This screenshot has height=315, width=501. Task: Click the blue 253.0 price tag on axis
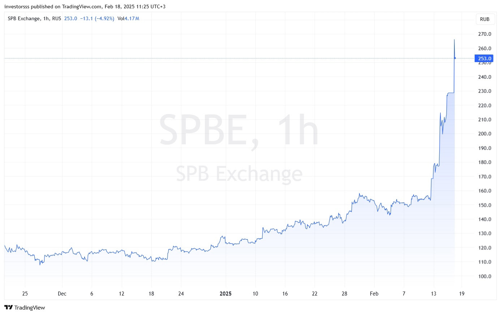pos(484,58)
